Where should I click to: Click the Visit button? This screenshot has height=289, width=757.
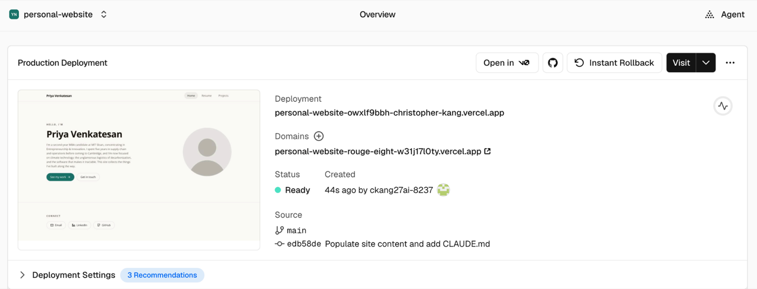681,63
